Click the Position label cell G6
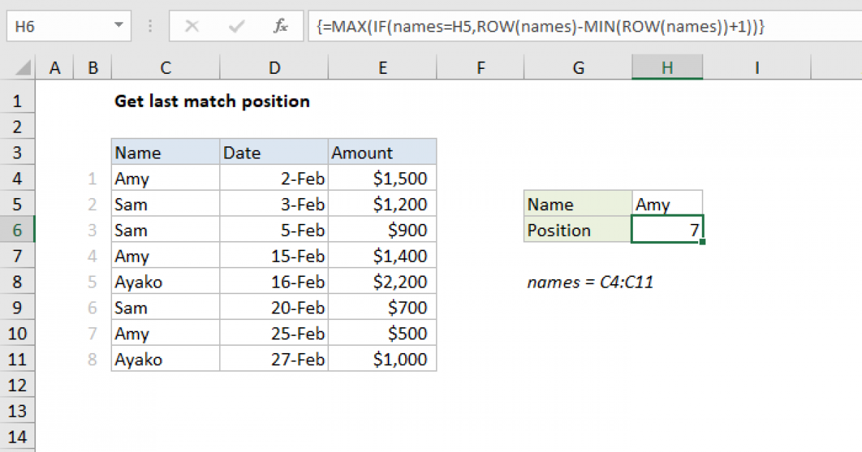The width and height of the screenshot is (862, 452). (x=577, y=230)
